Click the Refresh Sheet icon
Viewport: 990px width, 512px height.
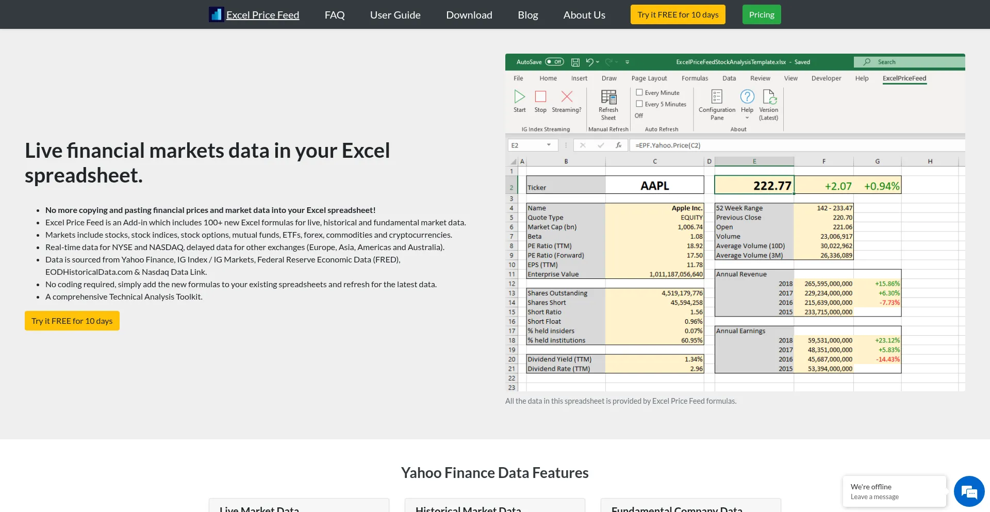coord(608,97)
